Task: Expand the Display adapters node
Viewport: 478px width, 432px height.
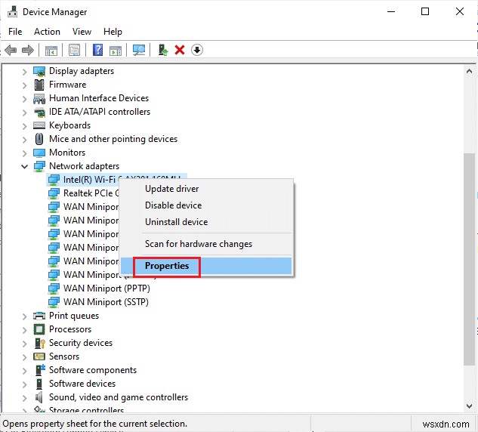Action: [24, 72]
